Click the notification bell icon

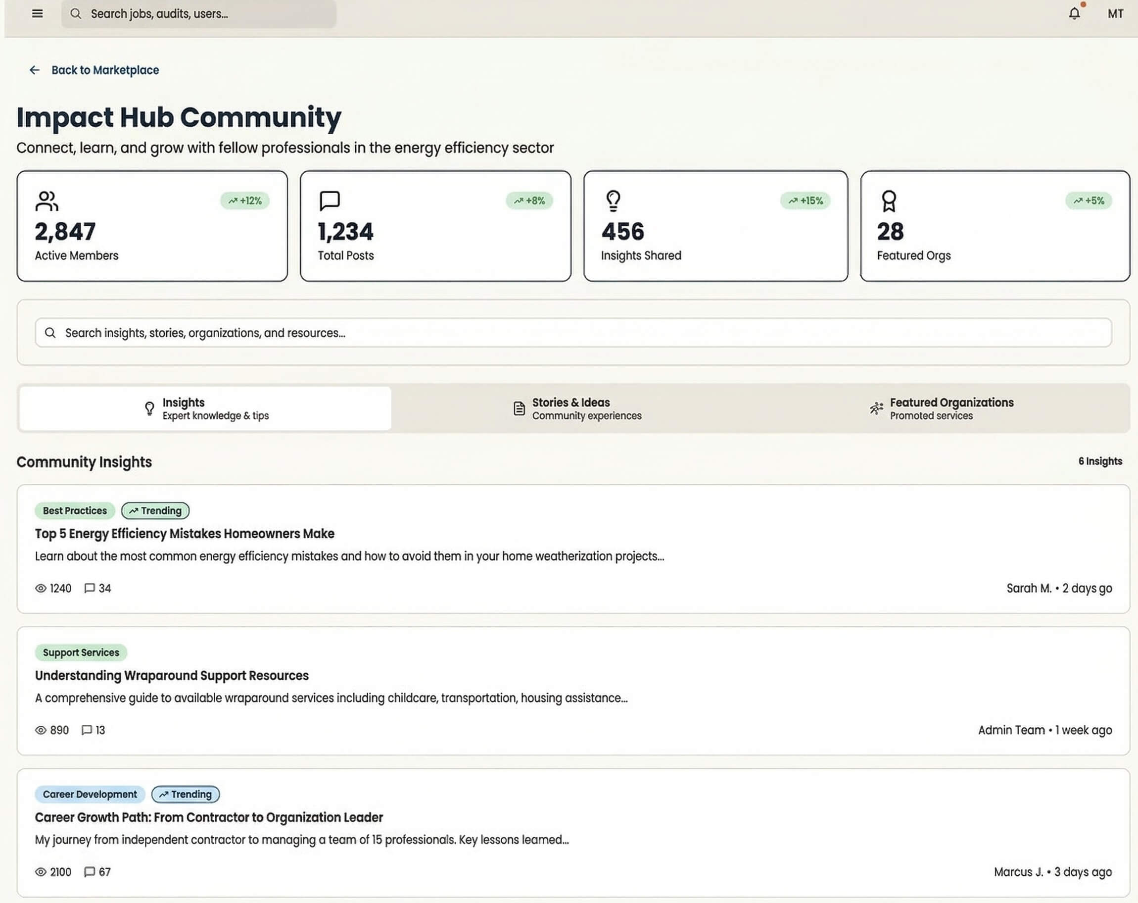pyautogui.click(x=1074, y=13)
